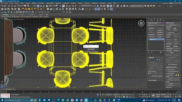Open the Modifier List dropdown
182x102 pixels.
click(156, 25)
